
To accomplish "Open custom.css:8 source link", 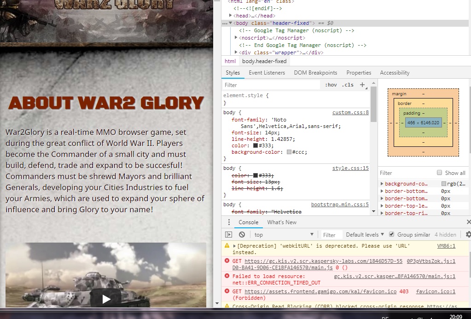I will (x=350, y=112).
